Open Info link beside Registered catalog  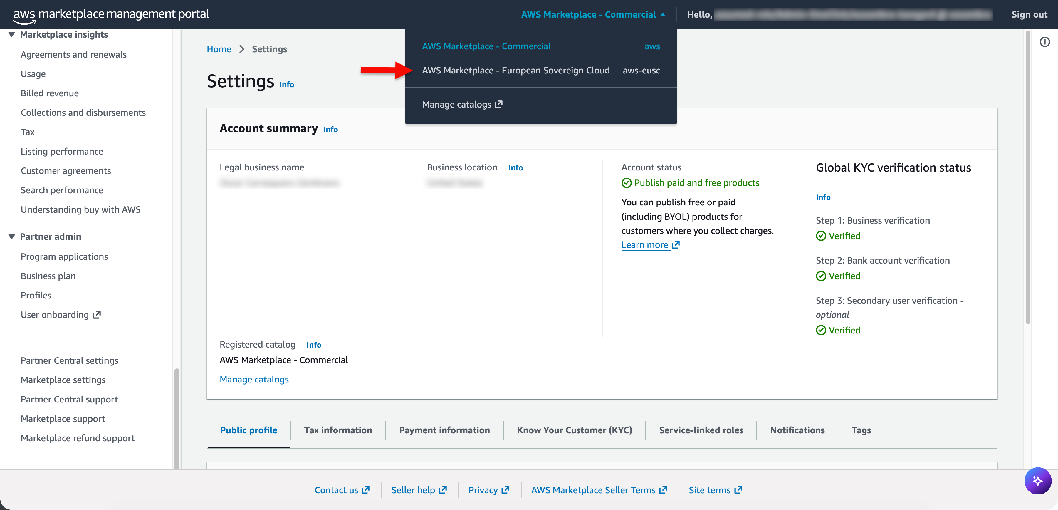314,345
